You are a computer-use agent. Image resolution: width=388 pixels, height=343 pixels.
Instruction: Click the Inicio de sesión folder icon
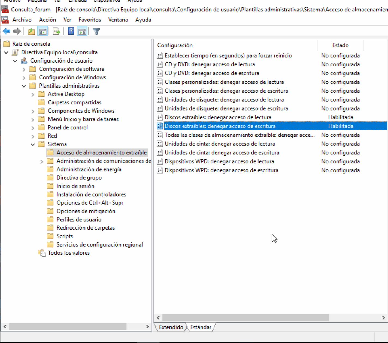50,186
